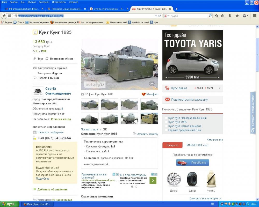Switch to the купить кунг в украине tab
259x207 pixels.
click(109, 9)
